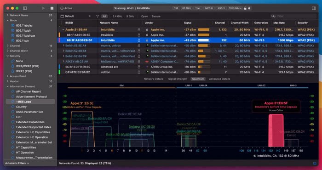Stop scanning with the stop button
Viewport: 322px width, 170px height.
pyautogui.click(x=52, y=8)
